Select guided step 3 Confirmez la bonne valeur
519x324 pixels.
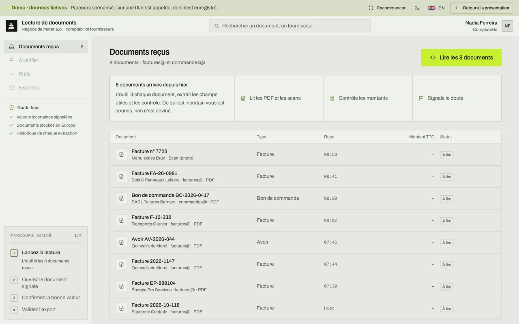tap(46, 298)
